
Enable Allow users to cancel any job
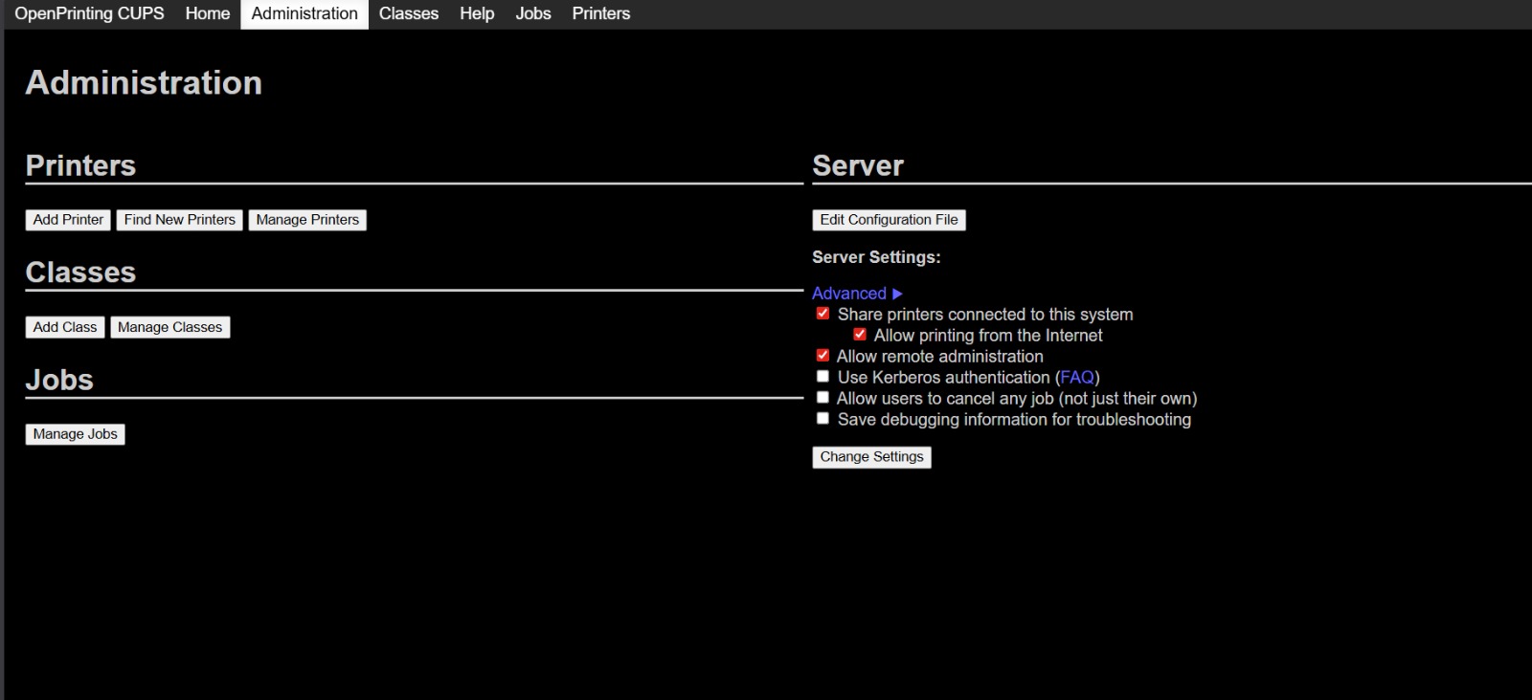pos(822,398)
